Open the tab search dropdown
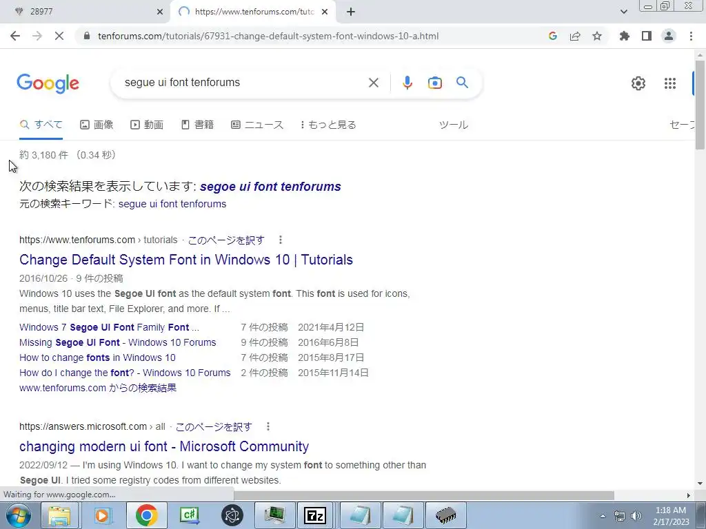Image resolution: width=706 pixels, height=529 pixels. [x=623, y=12]
